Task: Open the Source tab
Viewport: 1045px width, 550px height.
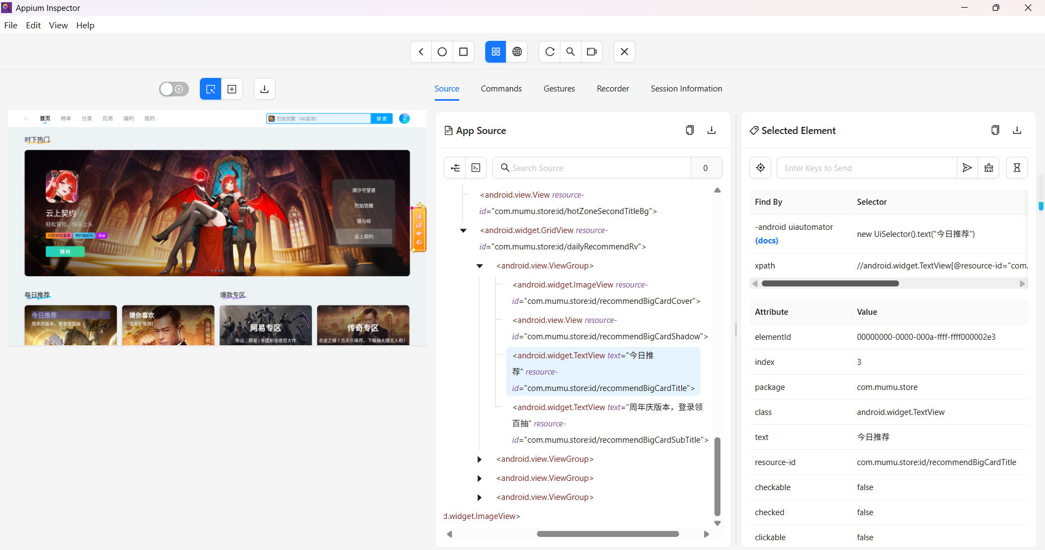Action: [447, 89]
